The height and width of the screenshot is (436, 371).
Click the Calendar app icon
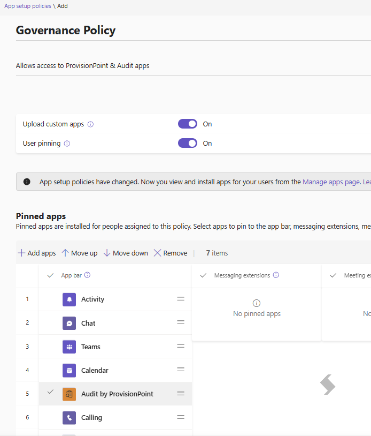click(69, 370)
